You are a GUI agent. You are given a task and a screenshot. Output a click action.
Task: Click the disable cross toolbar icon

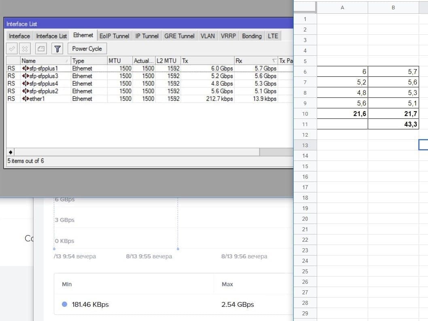[x=25, y=49]
